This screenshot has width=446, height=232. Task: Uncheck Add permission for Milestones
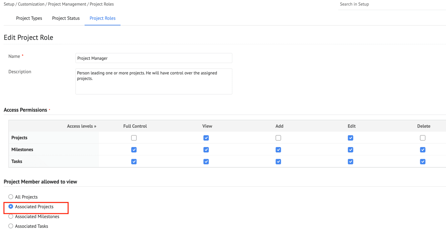(x=278, y=150)
